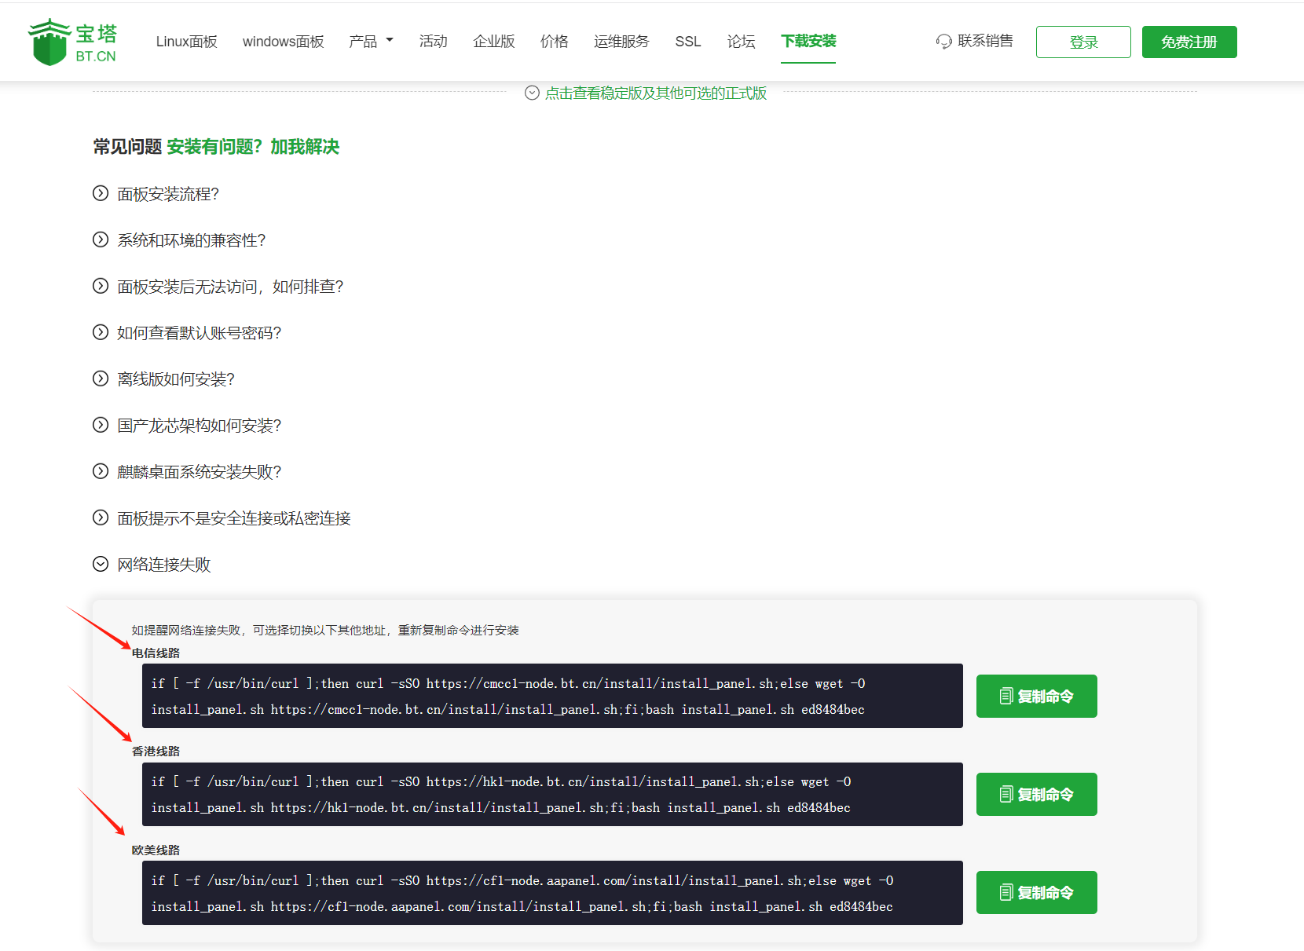Visit the 论坛 forum link
This screenshot has height=951, width=1304.
pyautogui.click(x=741, y=42)
